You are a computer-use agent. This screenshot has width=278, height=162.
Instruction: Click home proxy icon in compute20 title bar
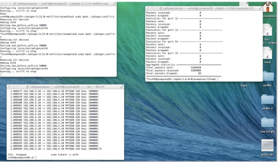28,87
